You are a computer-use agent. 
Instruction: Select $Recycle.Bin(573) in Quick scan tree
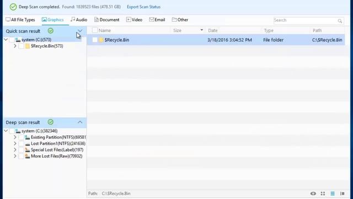click(x=47, y=46)
